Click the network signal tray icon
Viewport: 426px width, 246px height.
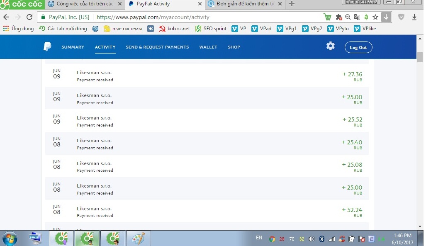[x=332, y=239]
